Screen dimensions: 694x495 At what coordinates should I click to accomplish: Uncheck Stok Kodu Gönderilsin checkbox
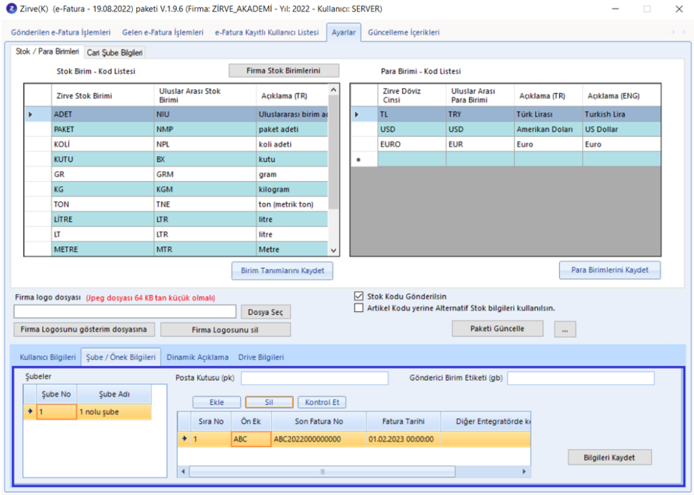point(359,296)
